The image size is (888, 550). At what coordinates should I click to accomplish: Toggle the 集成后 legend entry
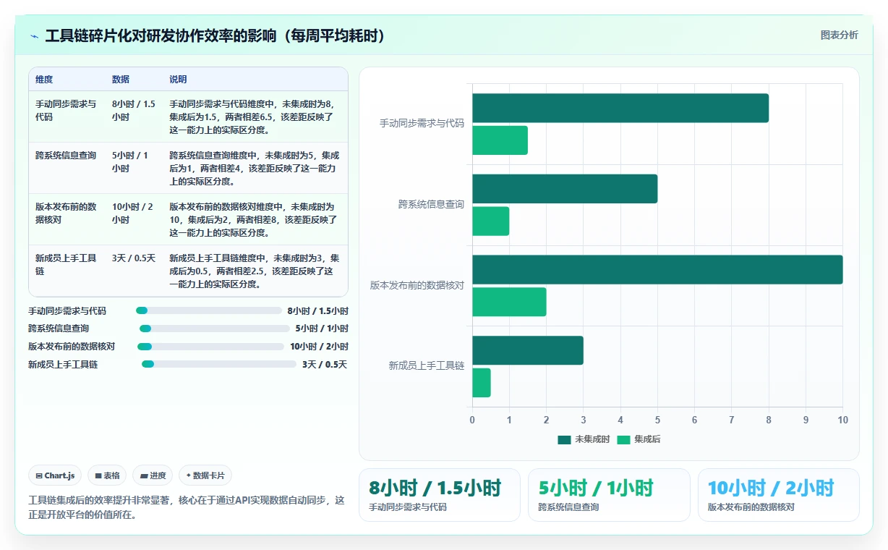click(639, 439)
